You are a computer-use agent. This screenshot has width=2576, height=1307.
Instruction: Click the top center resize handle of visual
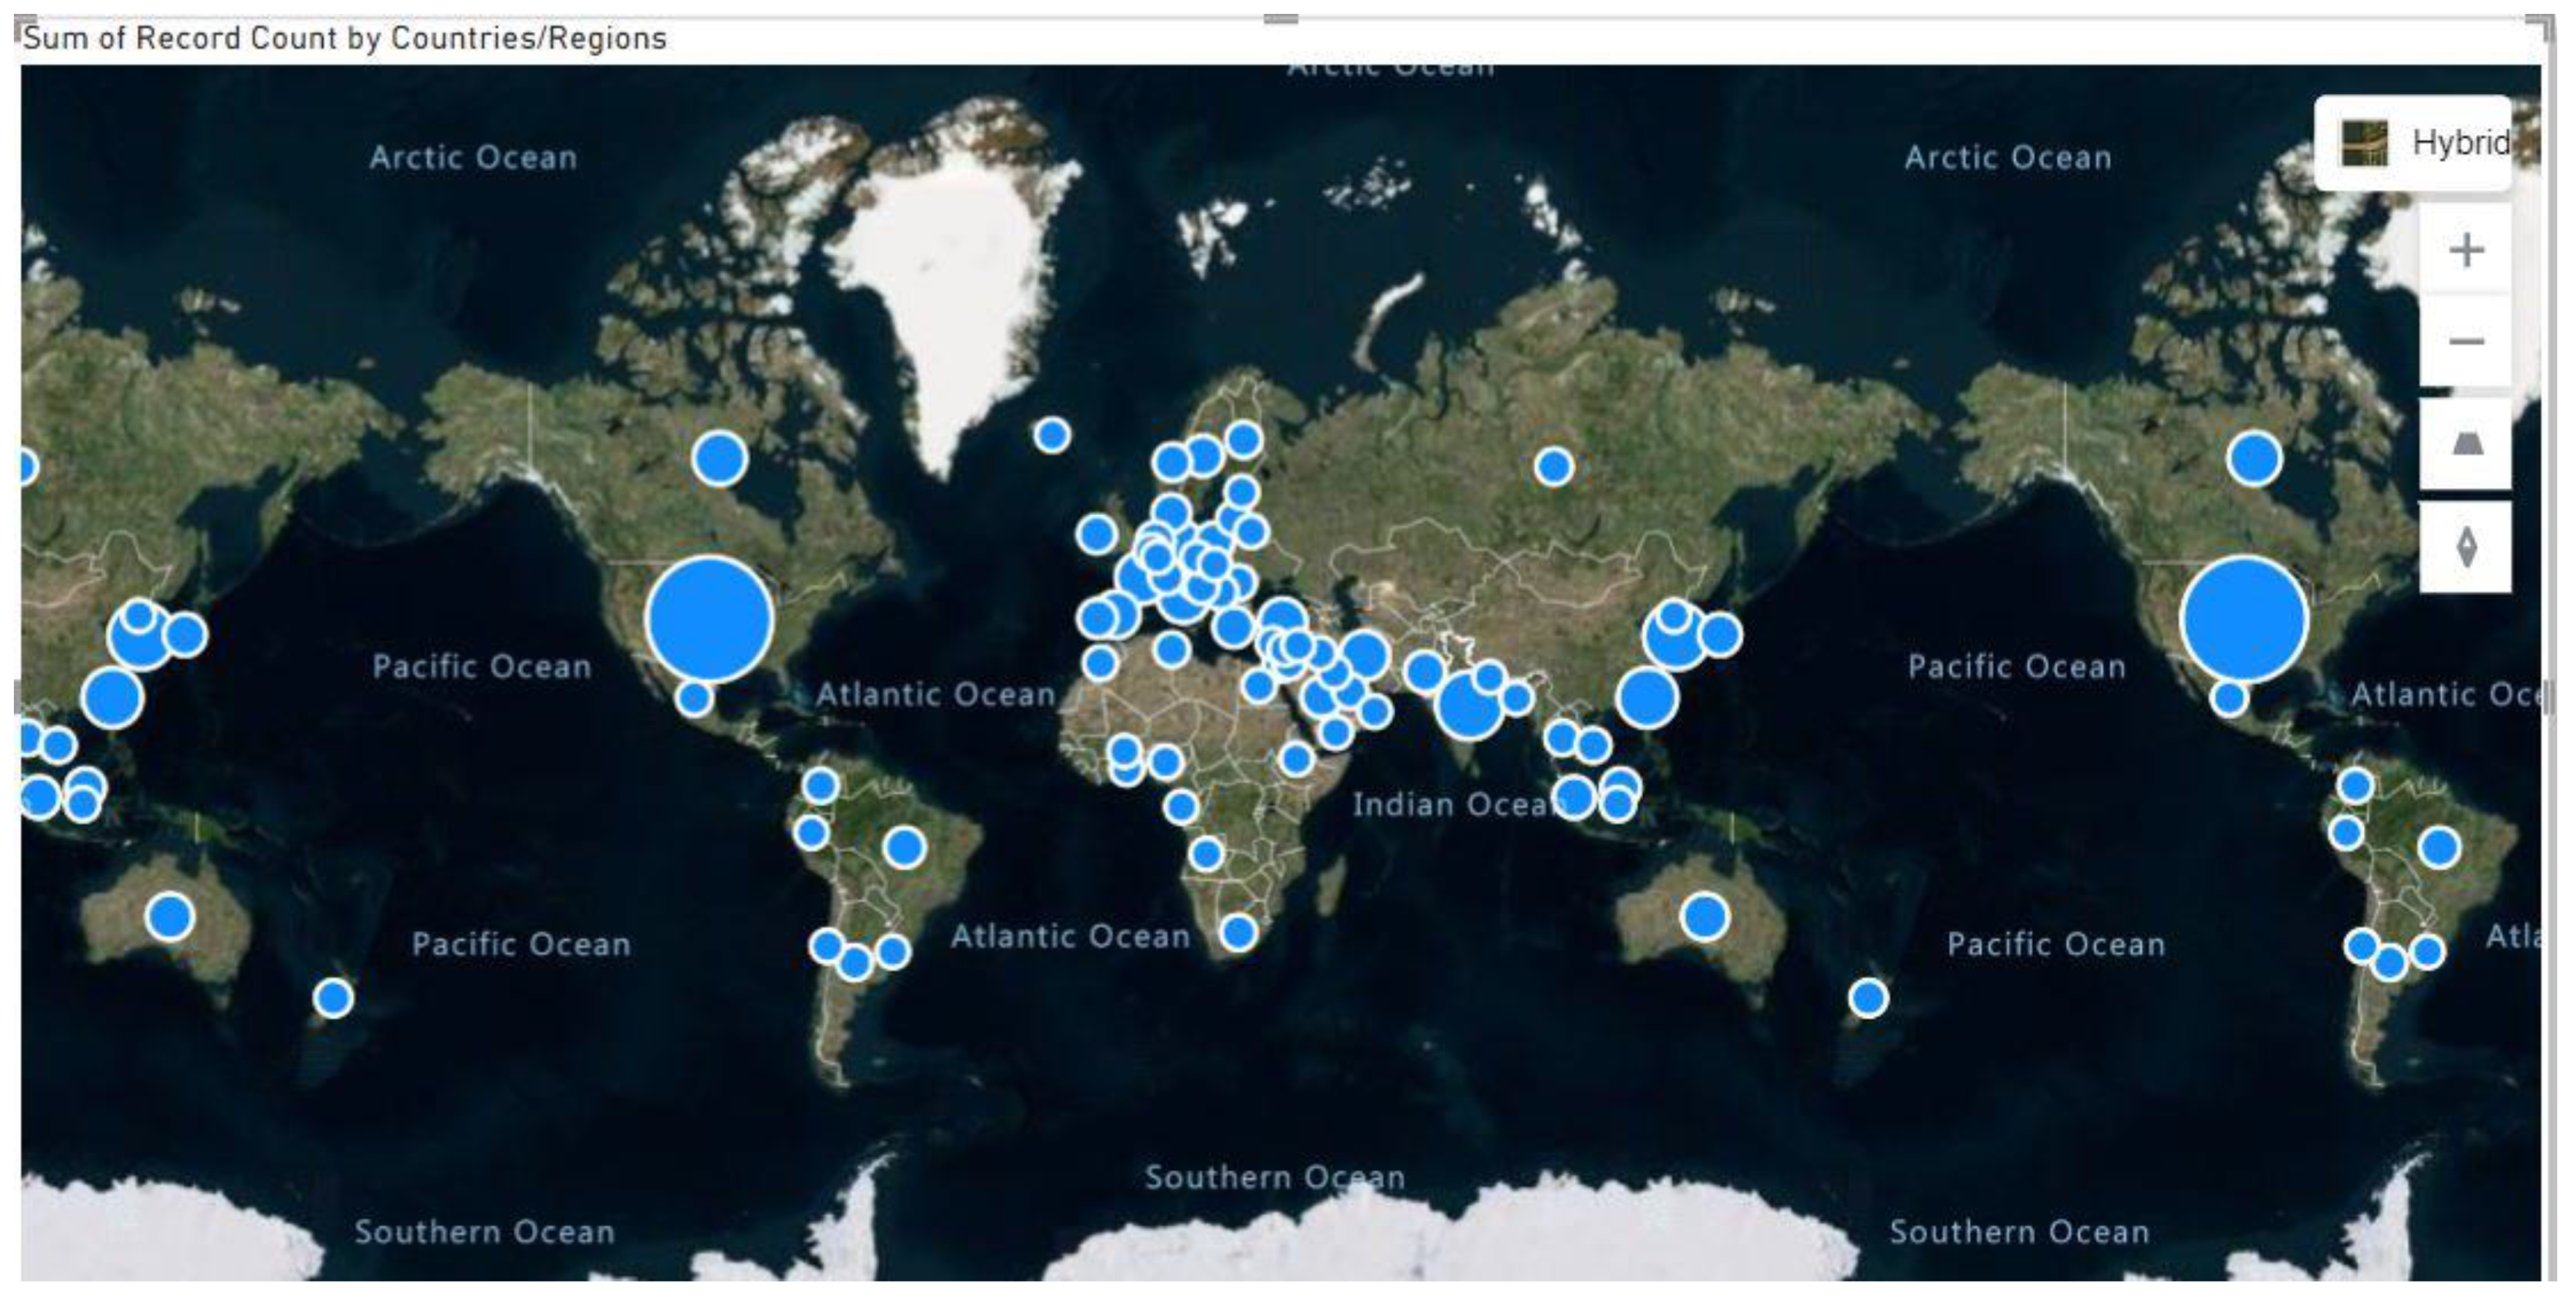pyautogui.click(x=1280, y=19)
